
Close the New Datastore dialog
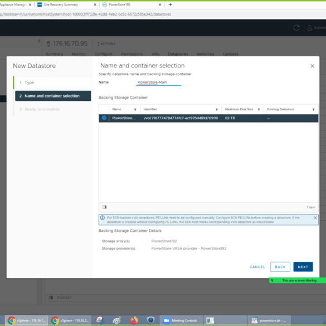pos(312,66)
